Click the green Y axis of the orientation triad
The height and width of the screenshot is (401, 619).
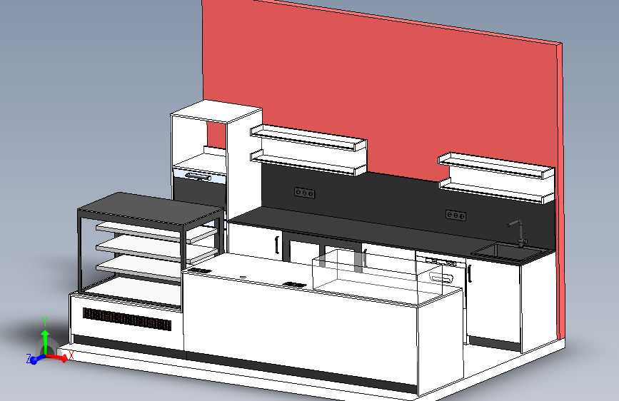[46, 340]
